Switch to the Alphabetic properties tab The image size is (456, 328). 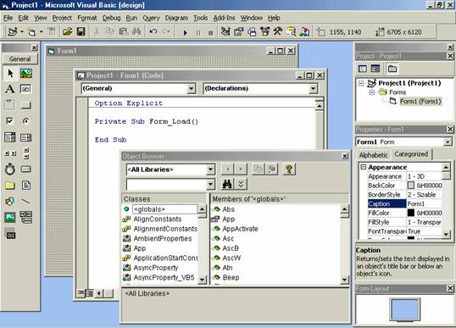point(374,155)
